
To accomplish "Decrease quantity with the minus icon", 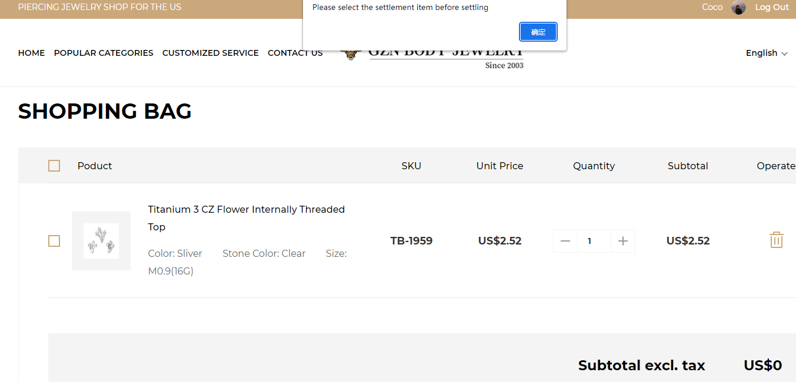I will (565, 241).
